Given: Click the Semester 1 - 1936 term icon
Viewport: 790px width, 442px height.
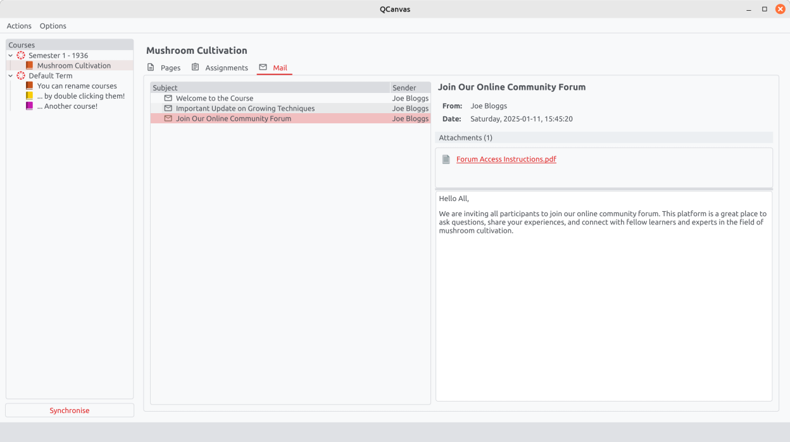Looking at the screenshot, I should (21, 56).
